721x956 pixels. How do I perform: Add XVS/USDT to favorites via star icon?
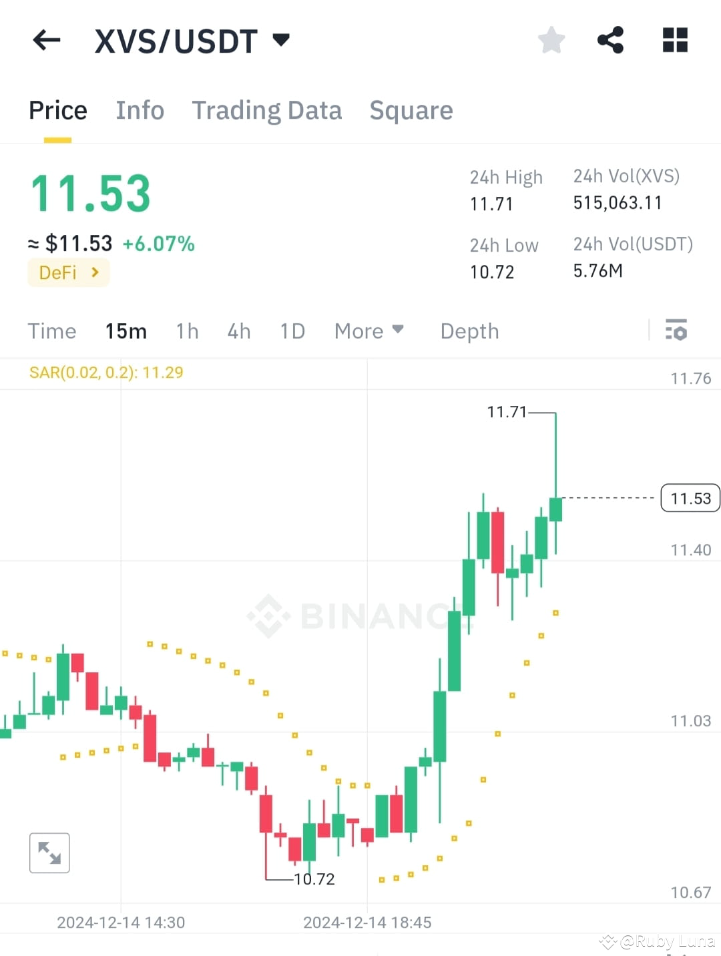pyautogui.click(x=551, y=40)
